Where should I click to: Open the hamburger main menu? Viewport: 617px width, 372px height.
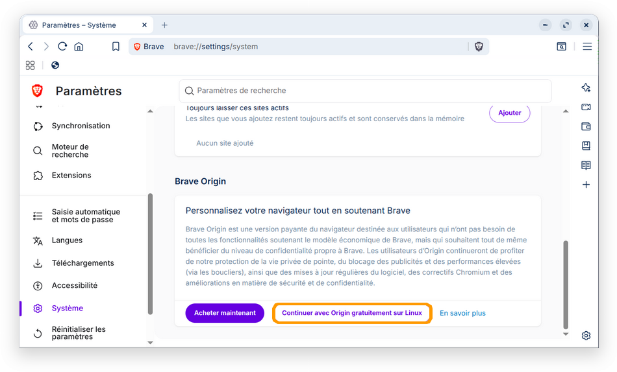(x=587, y=47)
